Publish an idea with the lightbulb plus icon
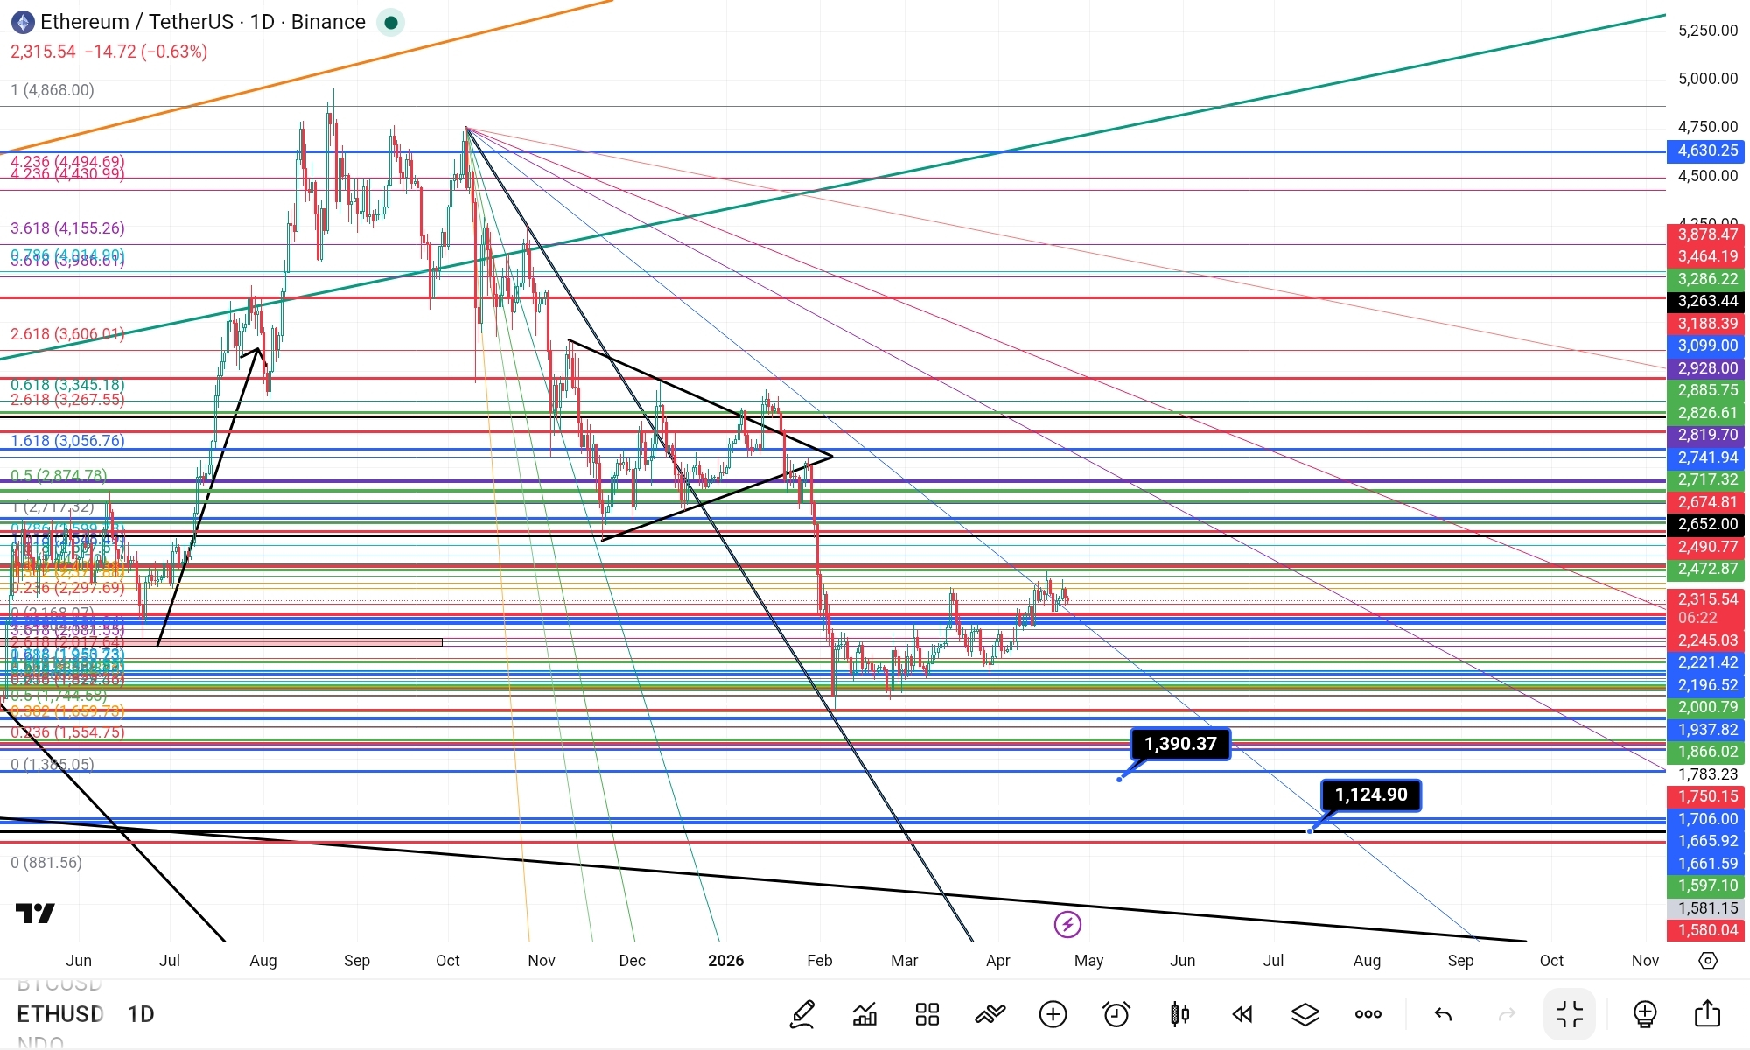 point(1645,1014)
